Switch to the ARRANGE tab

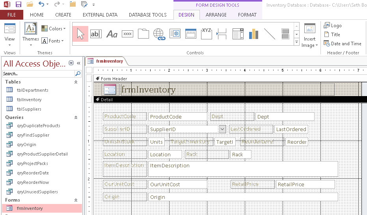pos(216,15)
